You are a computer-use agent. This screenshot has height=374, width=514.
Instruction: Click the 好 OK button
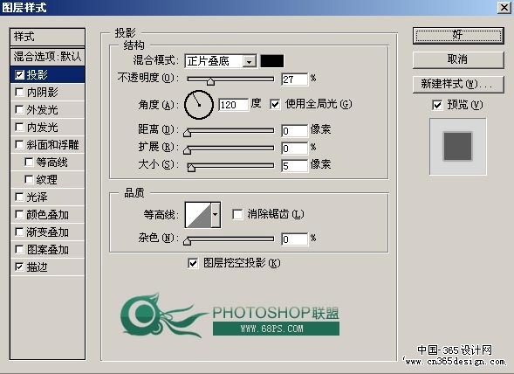[458, 35]
